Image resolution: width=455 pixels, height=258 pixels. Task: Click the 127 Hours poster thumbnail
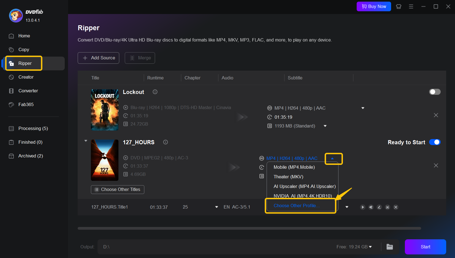pyautogui.click(x=105, y=160)
